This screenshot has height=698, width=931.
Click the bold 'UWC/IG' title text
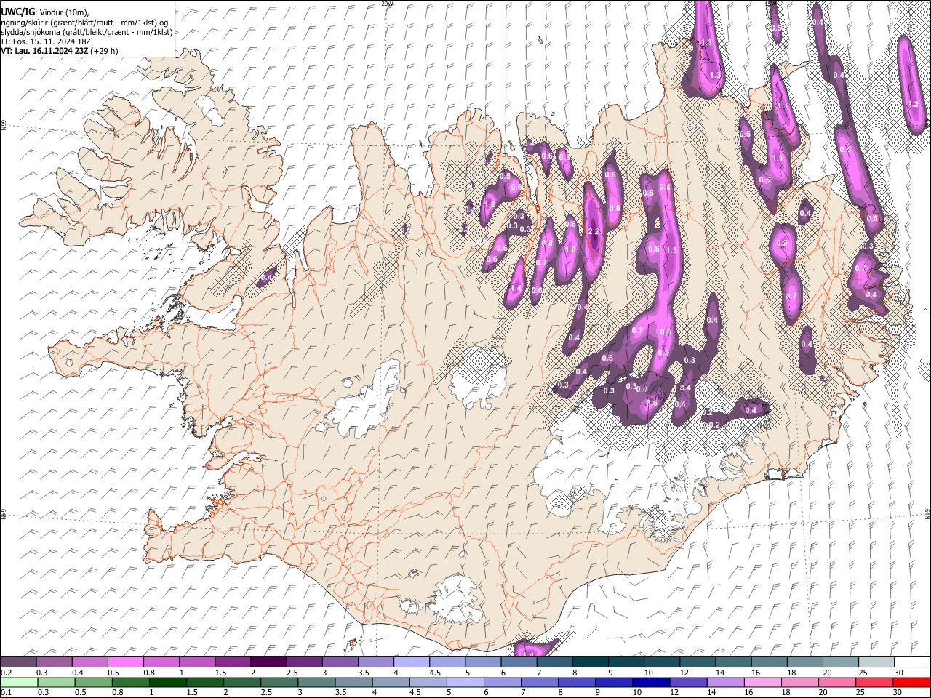[17, 12]
